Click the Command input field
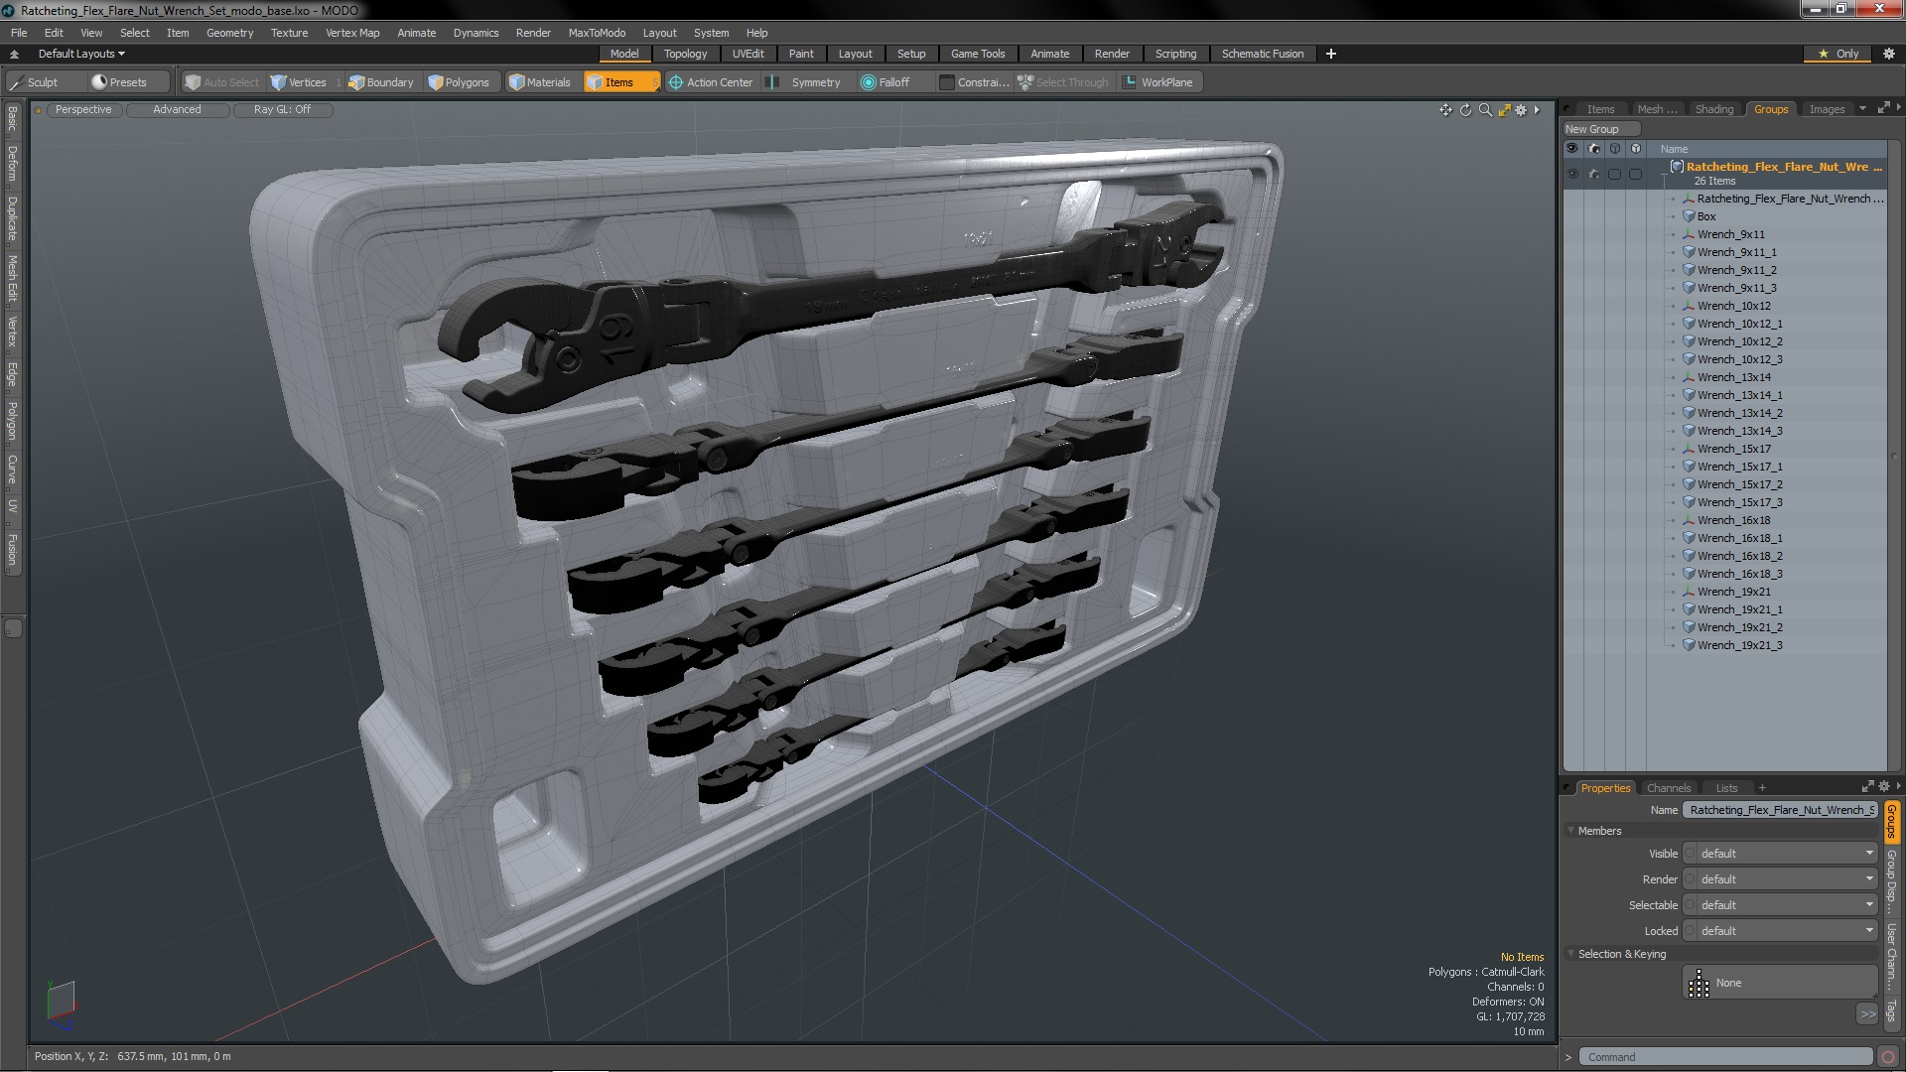This screenshot has height=1072, width=1906. click(x=1724, y=1056)
